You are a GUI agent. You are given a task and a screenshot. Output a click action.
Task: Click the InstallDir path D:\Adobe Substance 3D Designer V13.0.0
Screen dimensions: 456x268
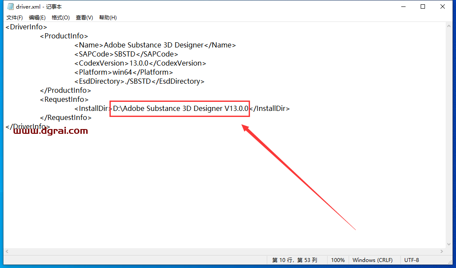pyautogui.click(x=181, y=108)
